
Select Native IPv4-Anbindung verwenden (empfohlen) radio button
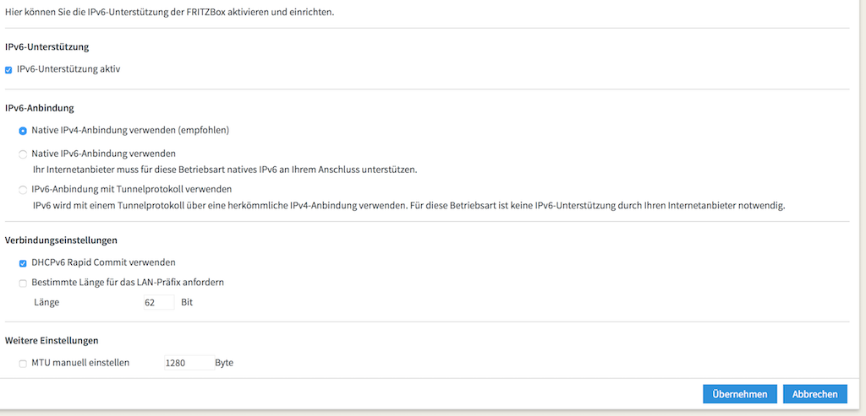tap(23, 131)
